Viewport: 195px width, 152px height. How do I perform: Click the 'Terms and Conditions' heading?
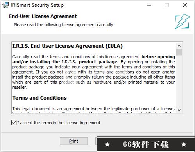[x=39, y=98]
